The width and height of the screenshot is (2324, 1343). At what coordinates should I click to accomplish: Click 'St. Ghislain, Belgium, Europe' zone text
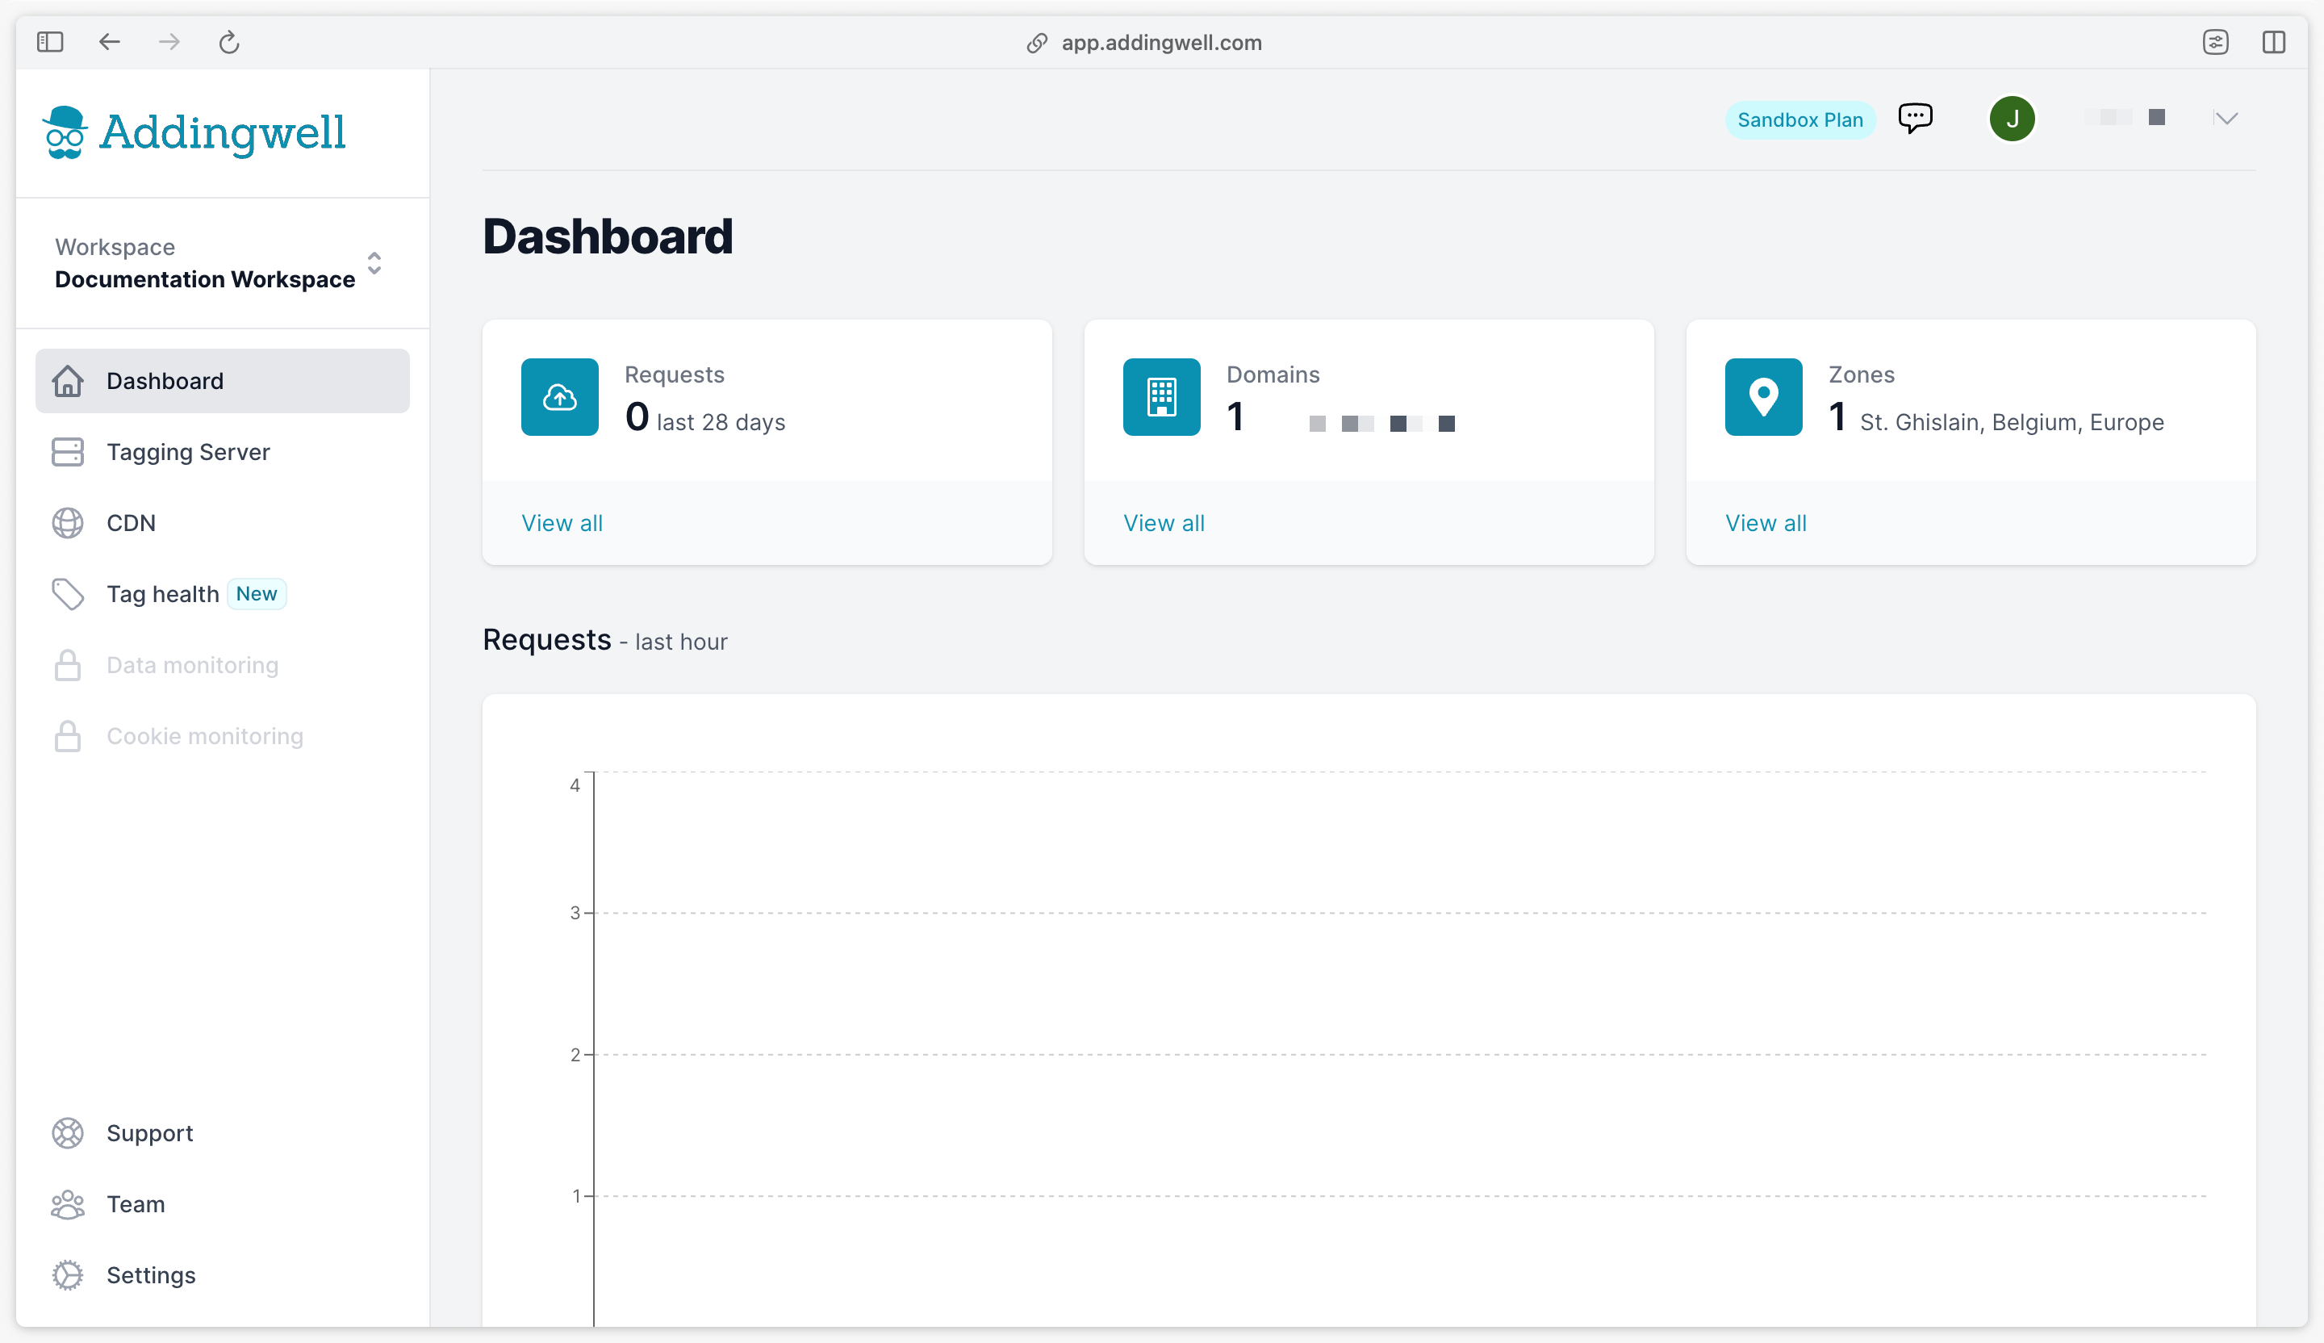click(x=2012, y=422)
